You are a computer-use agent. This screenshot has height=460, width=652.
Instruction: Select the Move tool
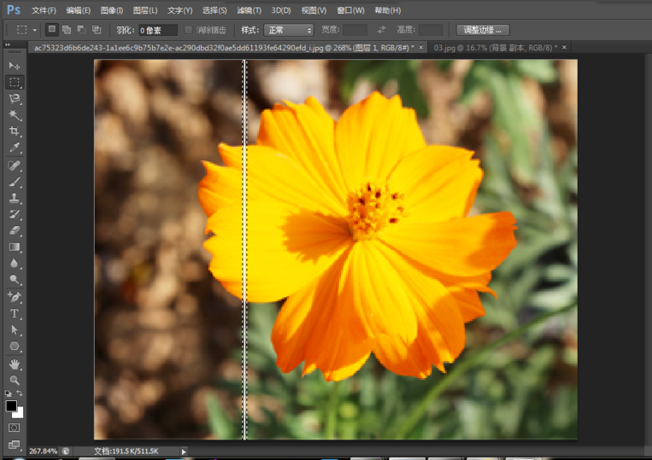click(15, 66)
